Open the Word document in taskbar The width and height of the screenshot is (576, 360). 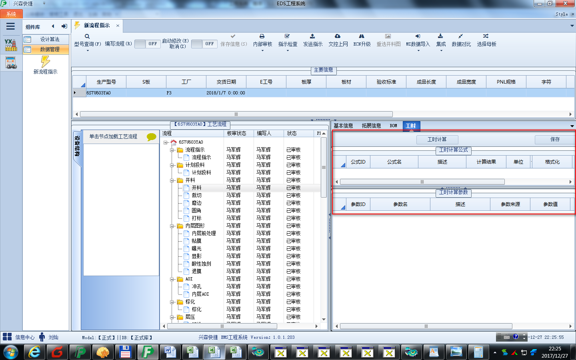[171, 352]
